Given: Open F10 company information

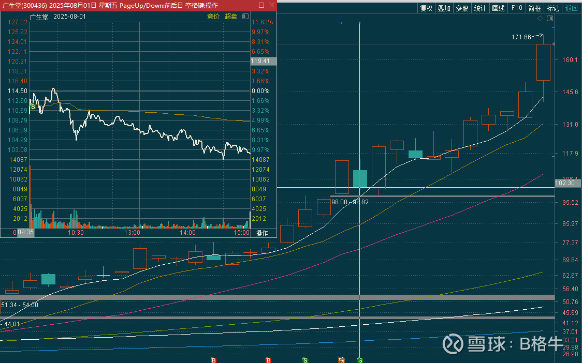Looking at the screenshot, I should click(x=516, y=8).
